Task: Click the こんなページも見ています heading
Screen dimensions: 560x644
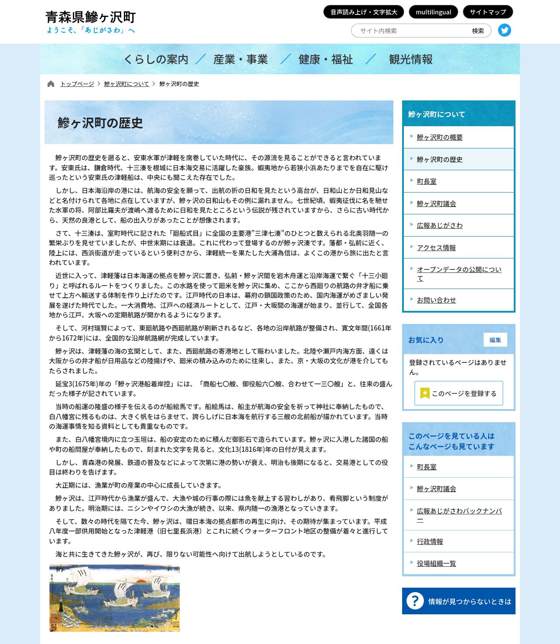Action: 451,441
